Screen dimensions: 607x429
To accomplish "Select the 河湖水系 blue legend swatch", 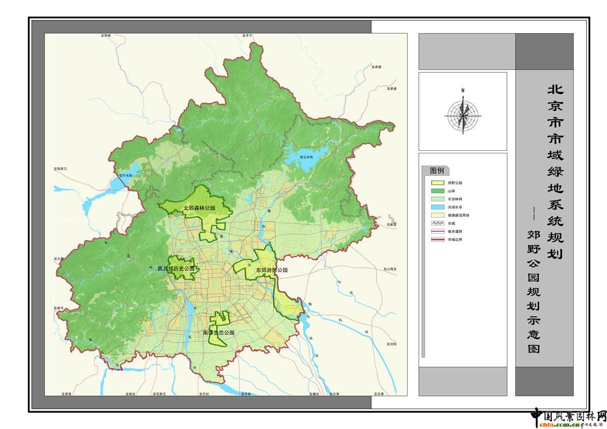I will (438, 207).
